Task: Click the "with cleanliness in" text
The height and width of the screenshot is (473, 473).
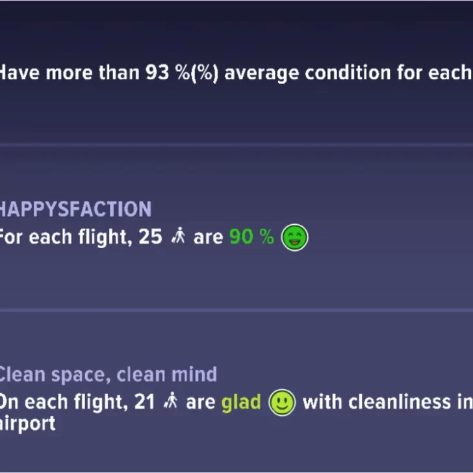Action: (x=386, y=403)
